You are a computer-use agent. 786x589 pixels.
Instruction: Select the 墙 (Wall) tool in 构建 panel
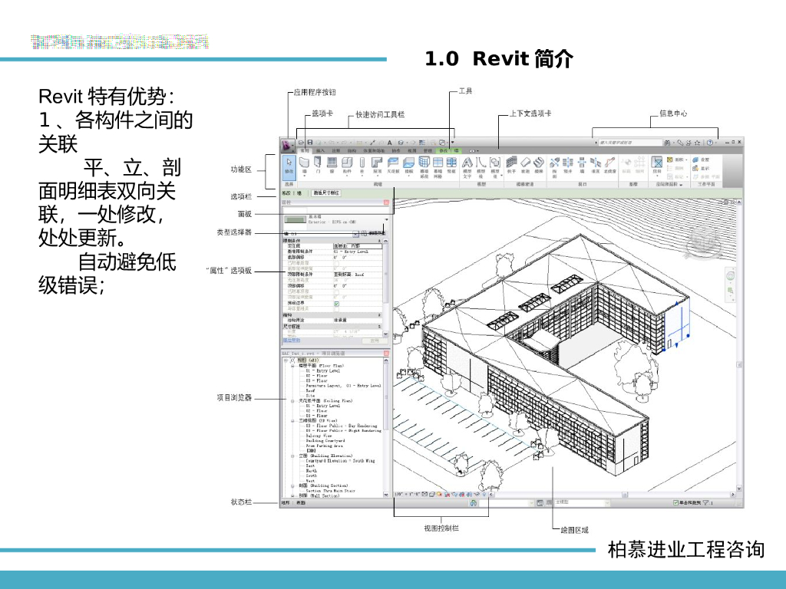304,166
